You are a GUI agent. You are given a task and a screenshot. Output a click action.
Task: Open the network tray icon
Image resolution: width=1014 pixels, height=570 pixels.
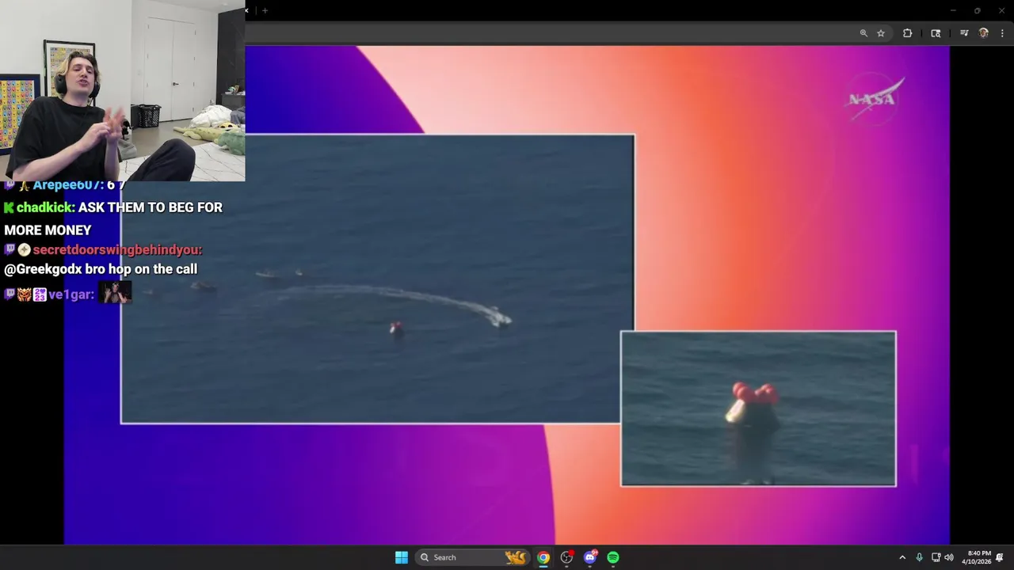coord(936,557)
